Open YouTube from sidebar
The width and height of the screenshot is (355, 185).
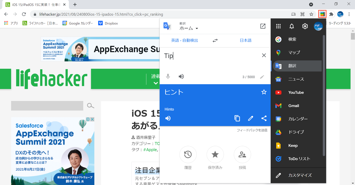(297, 92)
